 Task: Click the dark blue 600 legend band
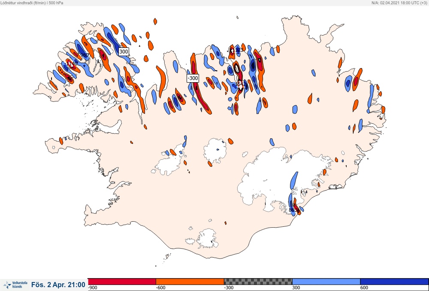click(394, 282)
